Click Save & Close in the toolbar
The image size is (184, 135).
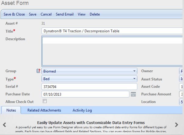click(14, 14)
